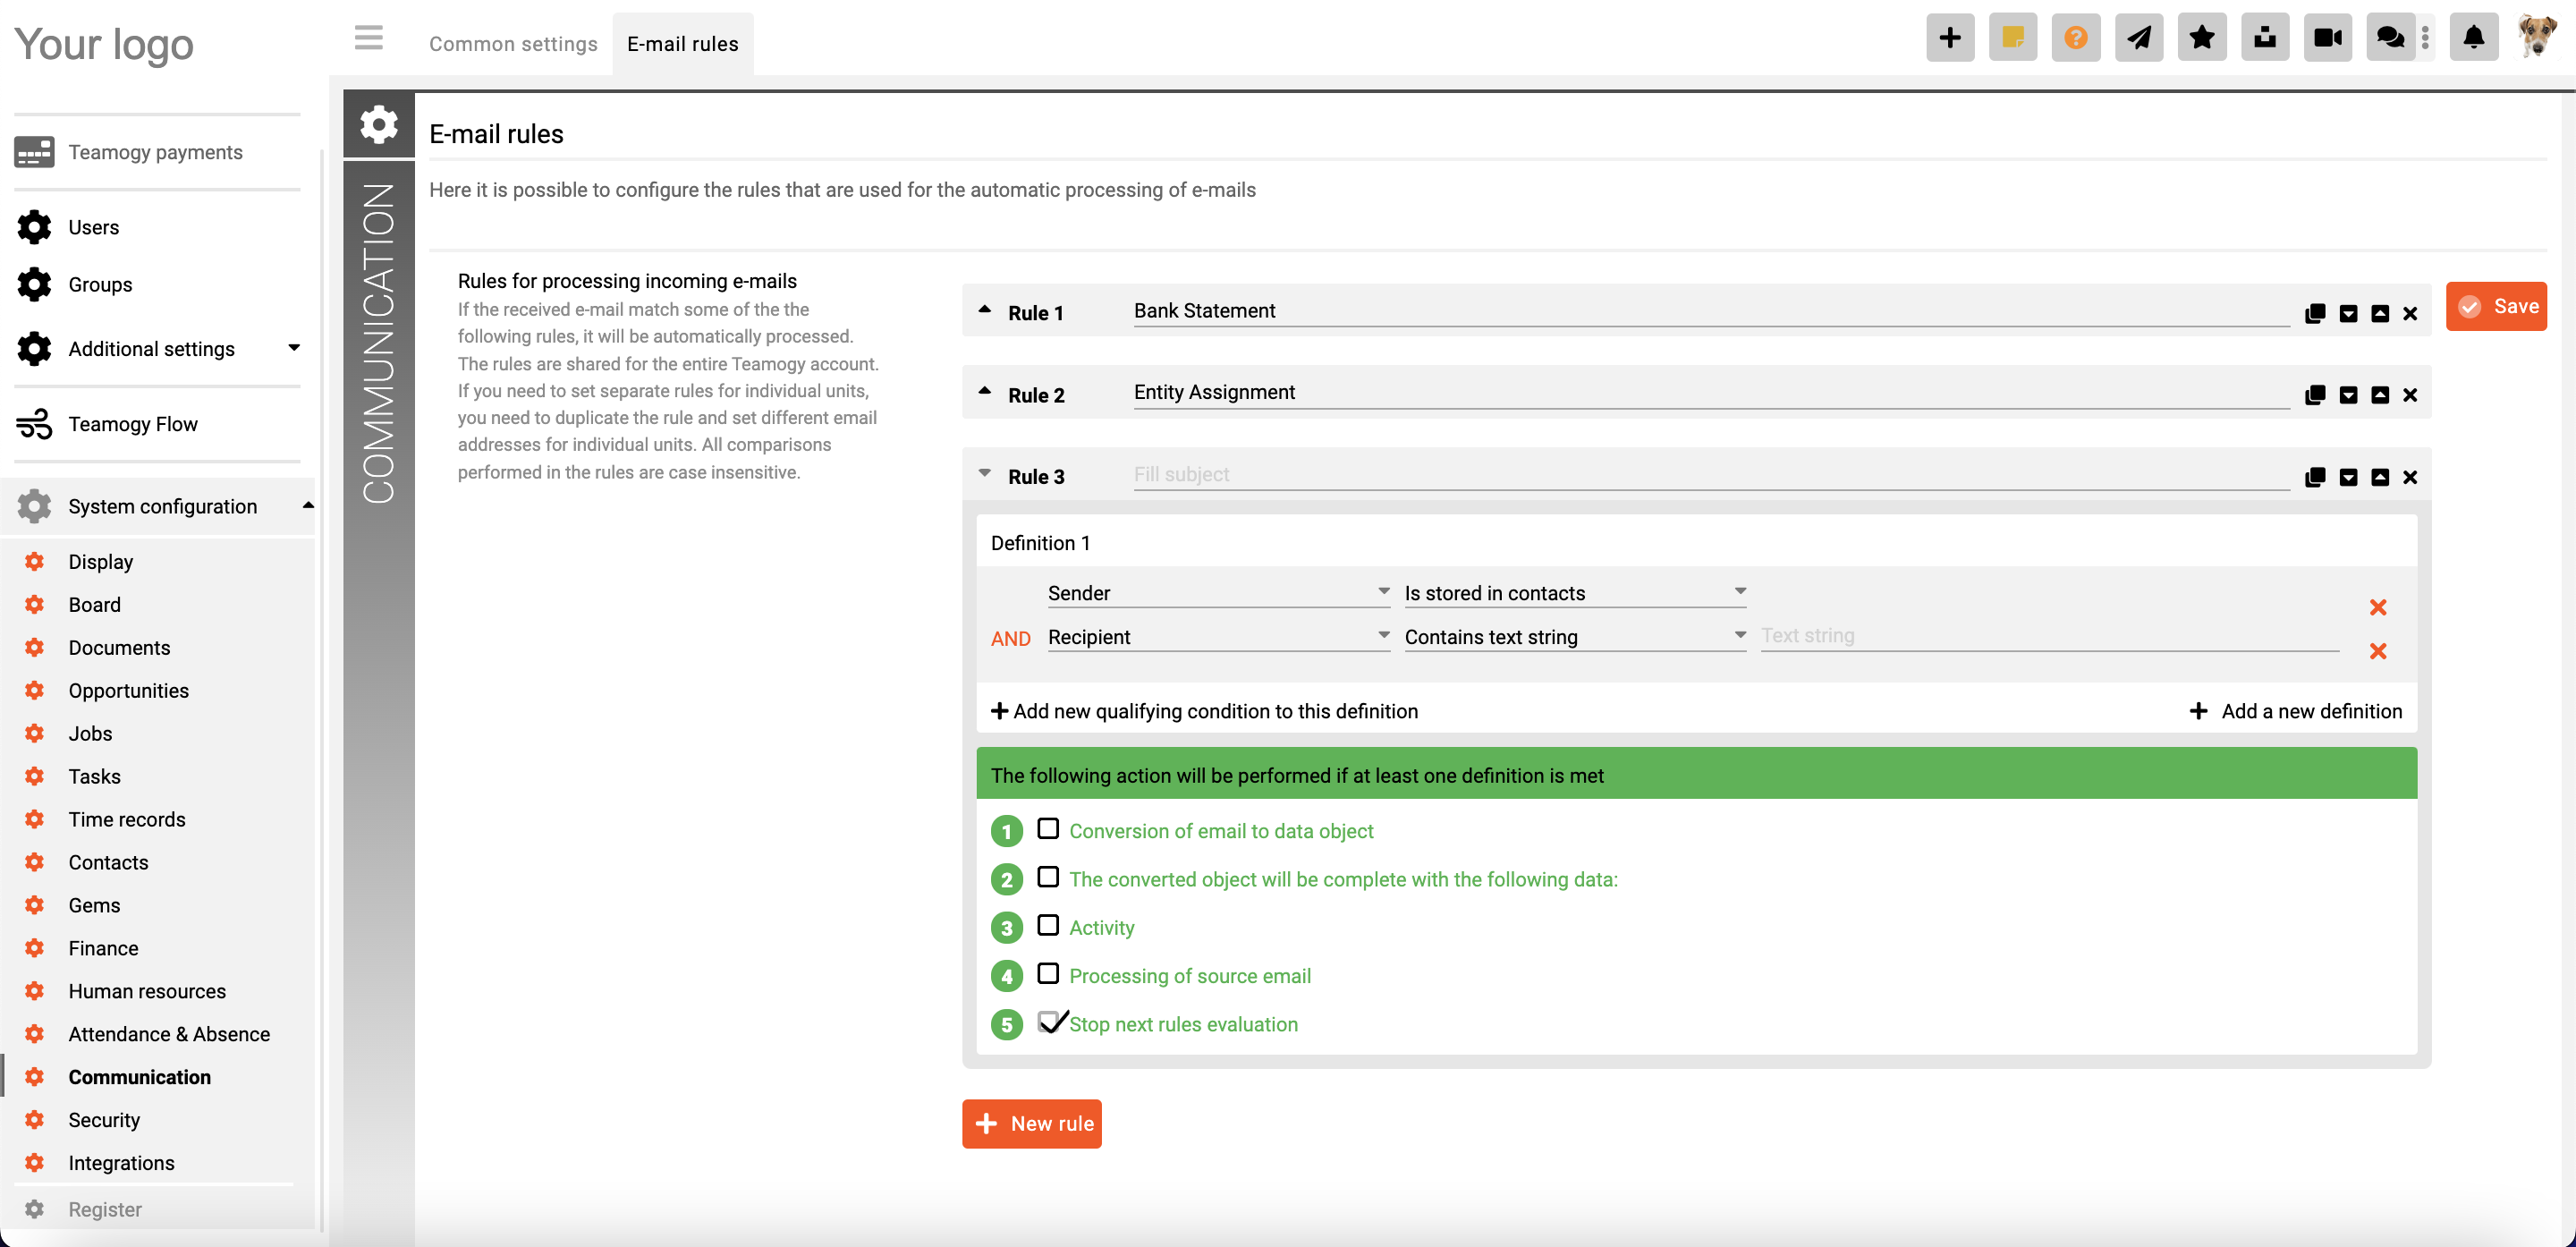Screen dimensions: 2576x1247
Task: Click the plus icon in top toolbar
Action: (x=1949, y=38)
